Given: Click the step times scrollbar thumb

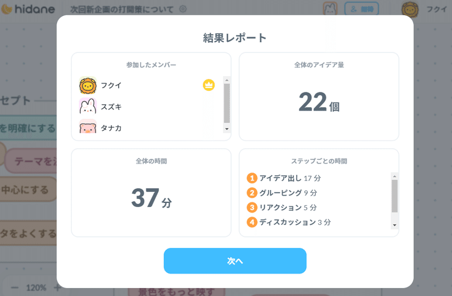Looking at the screenshot, I should pos(394,196).
